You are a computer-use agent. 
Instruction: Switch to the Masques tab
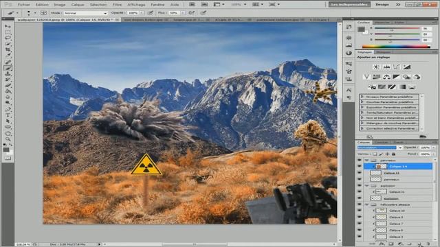coord(383,52)
